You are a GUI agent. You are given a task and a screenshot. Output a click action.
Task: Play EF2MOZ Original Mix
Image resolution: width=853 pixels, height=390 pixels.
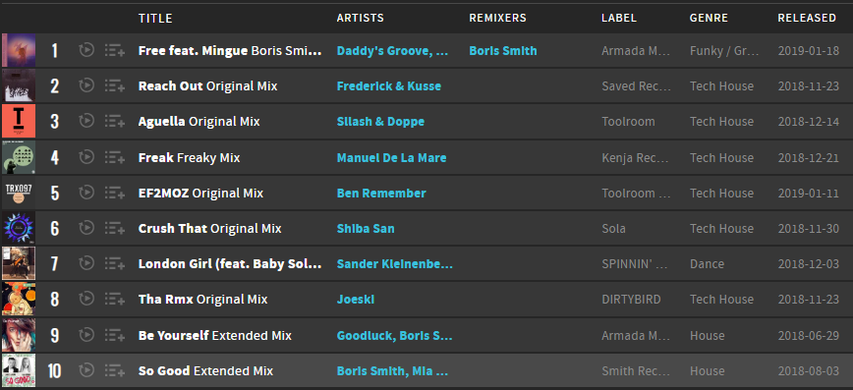pyautogui.click(x=86, y=193)
